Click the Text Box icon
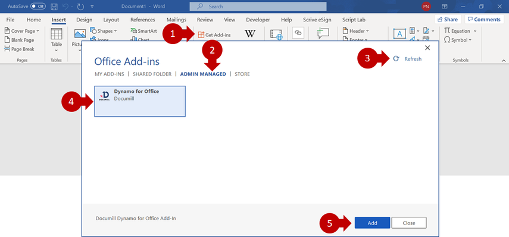 pos(399,34)
